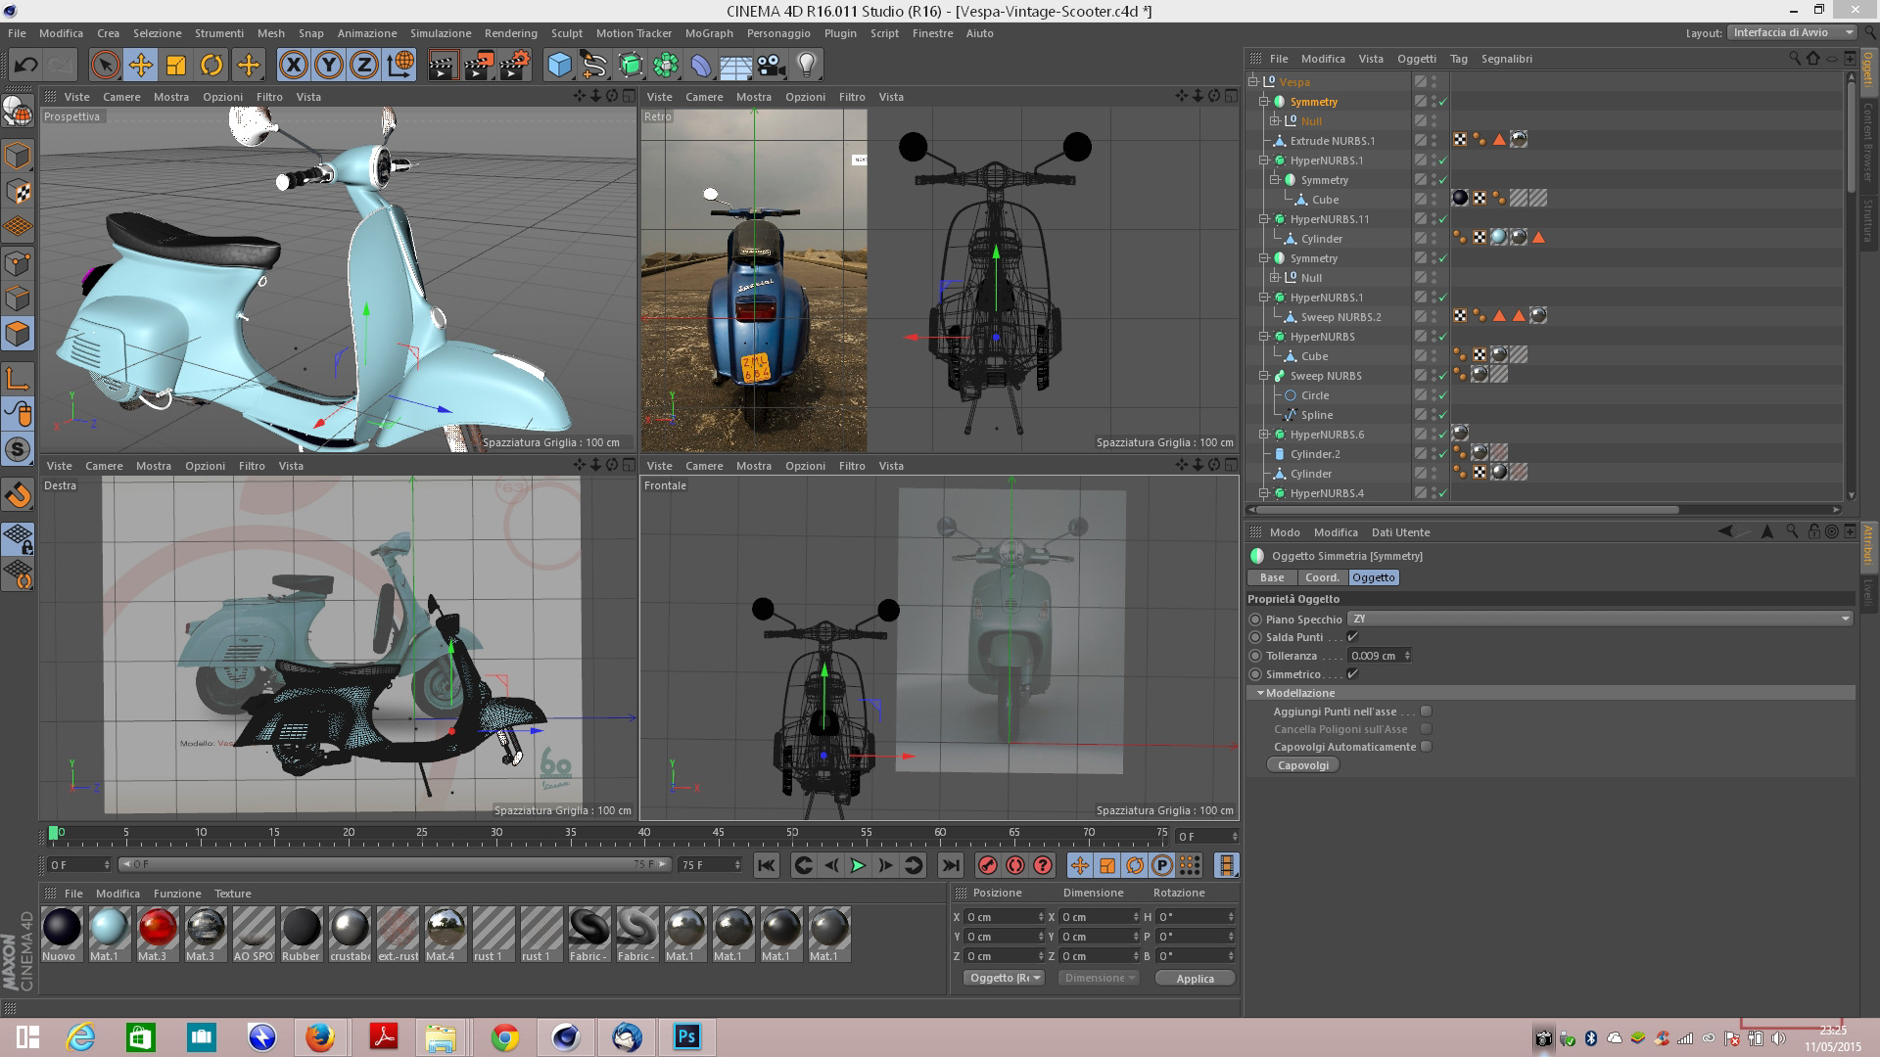Toggle the coordinate system icon
The height and width of the screenshot is (1057, 1880).
click(400, 66)
